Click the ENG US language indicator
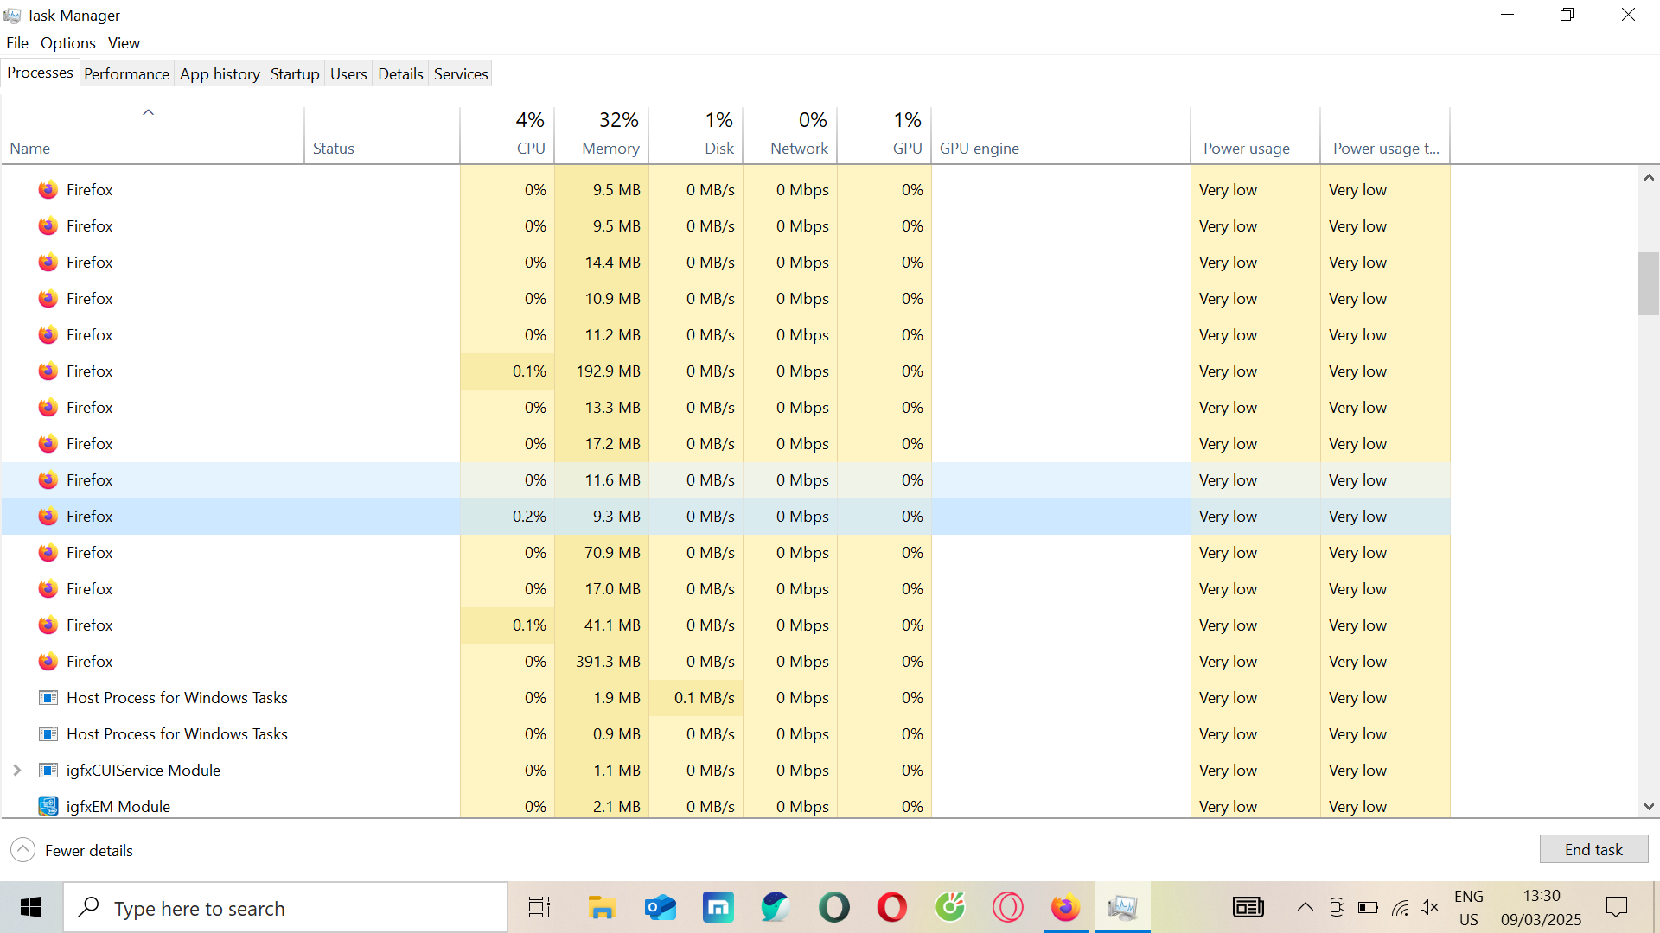This screenshot has height=933, width=1660. 1469,908
